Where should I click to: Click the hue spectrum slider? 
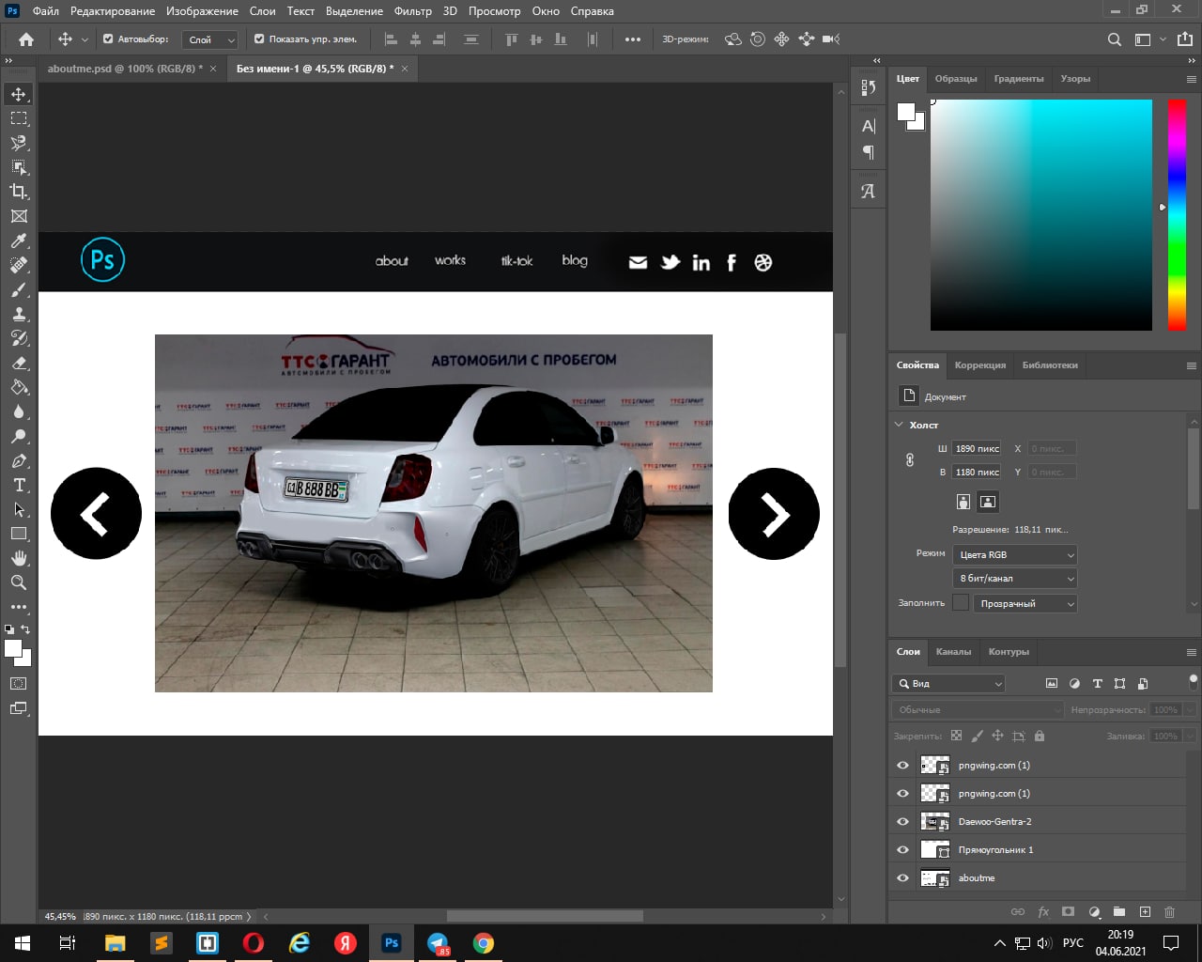click(x=1177, y=215)
